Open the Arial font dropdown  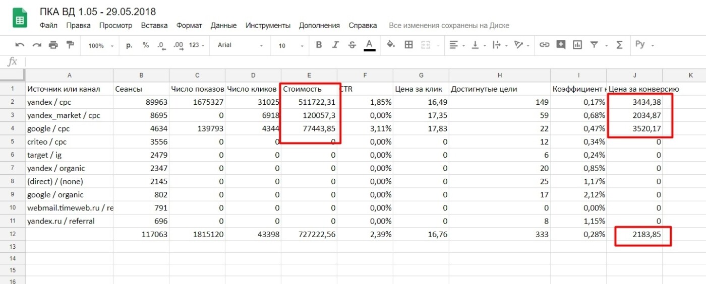[240, 45]
